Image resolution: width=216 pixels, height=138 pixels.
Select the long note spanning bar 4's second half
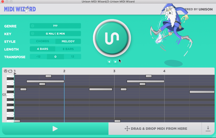pyautogui.click(x=202, y=92)
